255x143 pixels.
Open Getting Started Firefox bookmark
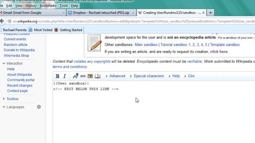(68, 30)
